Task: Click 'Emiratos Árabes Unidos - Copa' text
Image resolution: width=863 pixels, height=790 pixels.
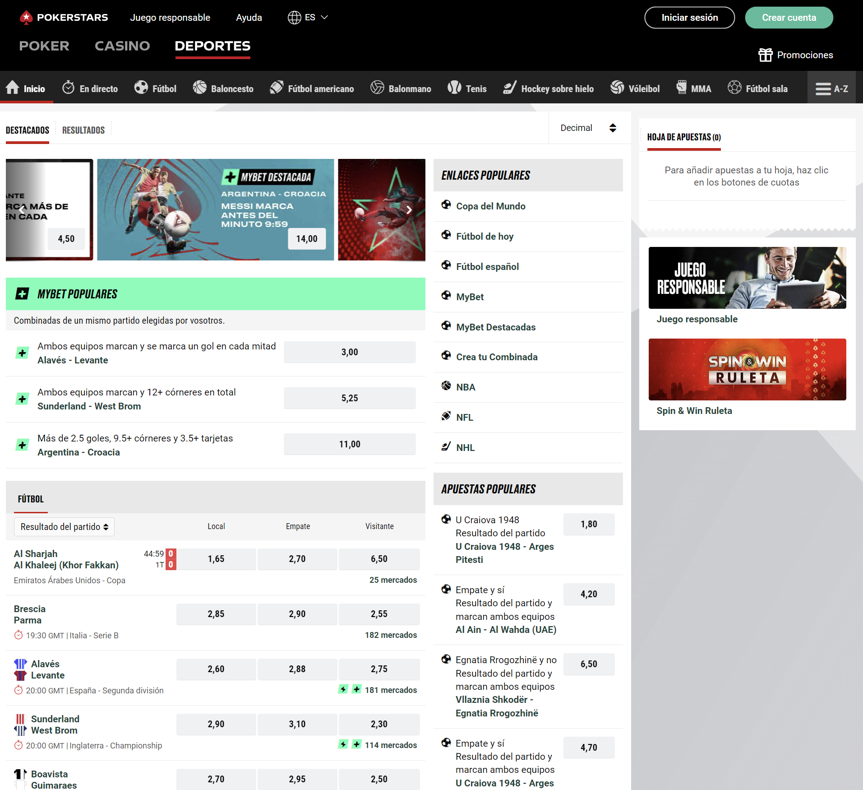Action: pyautogui.click(x=69, y=580)
